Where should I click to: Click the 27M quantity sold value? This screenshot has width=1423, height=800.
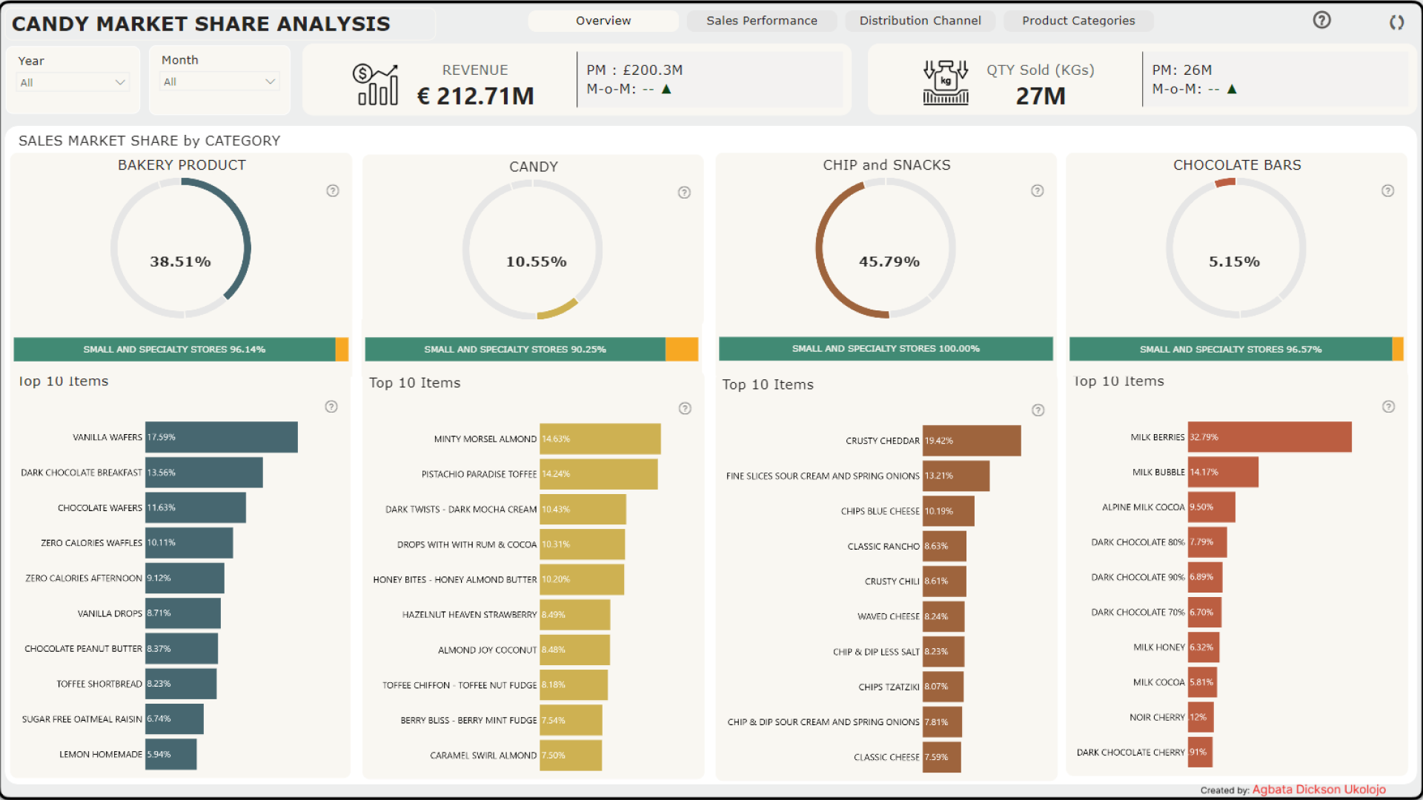pyautogui.click(x=1040, y=96)
